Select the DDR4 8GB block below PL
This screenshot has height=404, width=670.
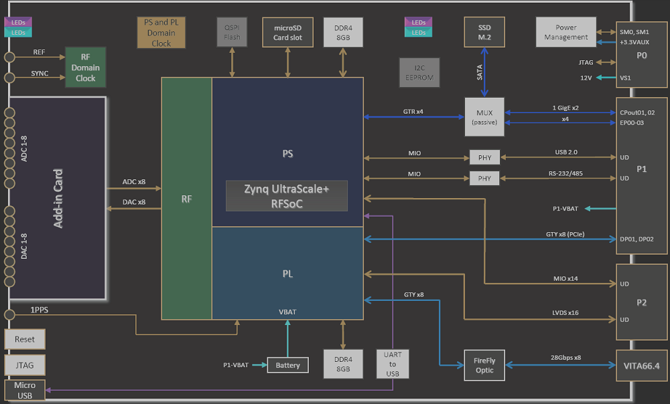343,364
